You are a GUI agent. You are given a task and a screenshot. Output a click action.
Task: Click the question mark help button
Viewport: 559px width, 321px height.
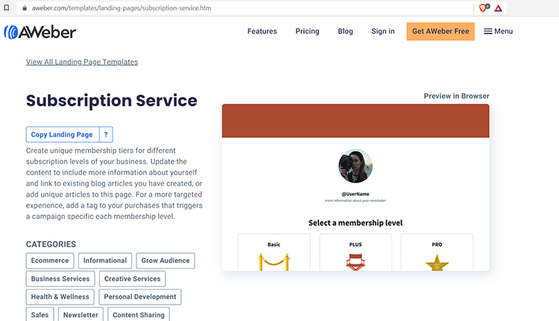coord(106,134)
